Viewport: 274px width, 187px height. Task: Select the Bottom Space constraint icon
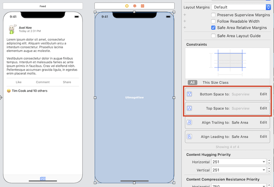189,94
